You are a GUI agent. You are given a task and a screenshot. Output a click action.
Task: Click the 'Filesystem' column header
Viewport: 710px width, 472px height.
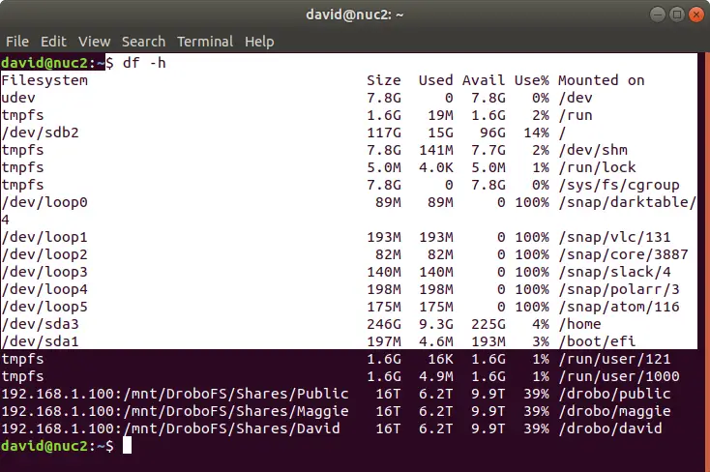tap(44, 80)
